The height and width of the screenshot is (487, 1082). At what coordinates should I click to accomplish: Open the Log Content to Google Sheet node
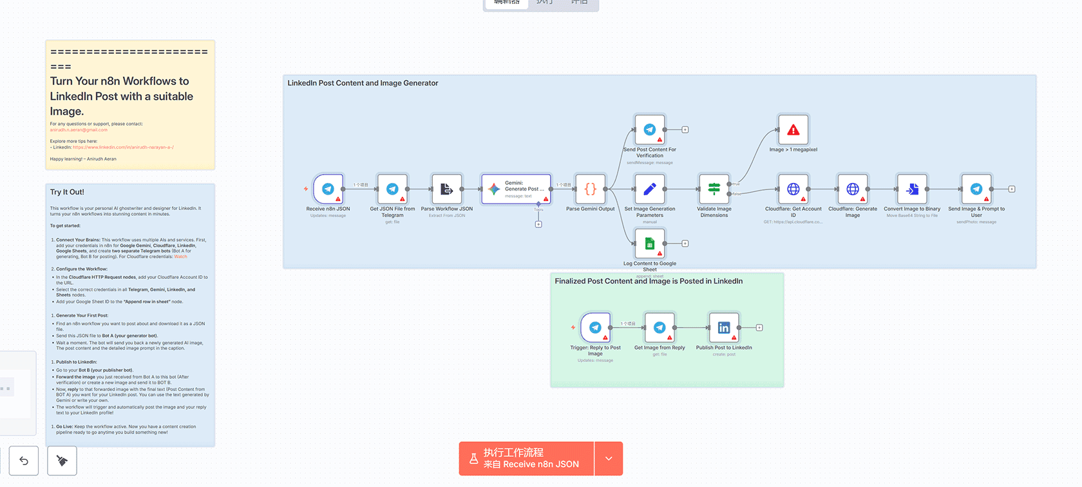[649, 243]
